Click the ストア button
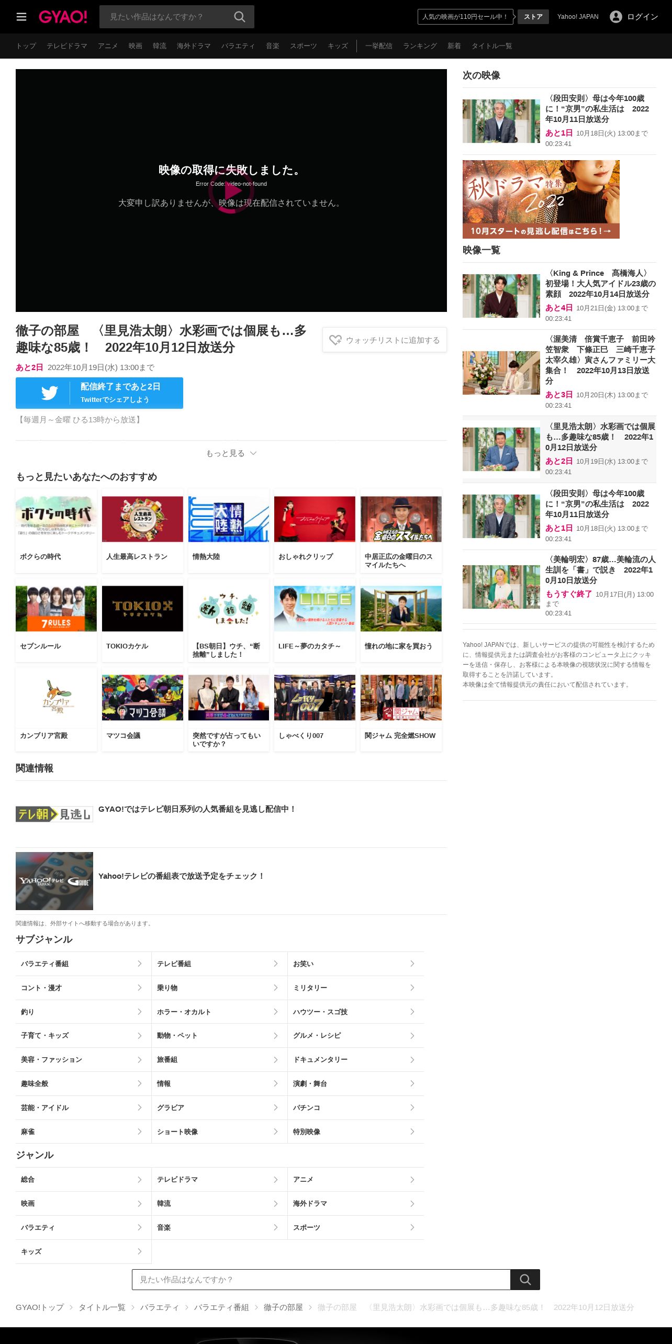Viewport: 672px width, 1344px height. tap(533, 17)
